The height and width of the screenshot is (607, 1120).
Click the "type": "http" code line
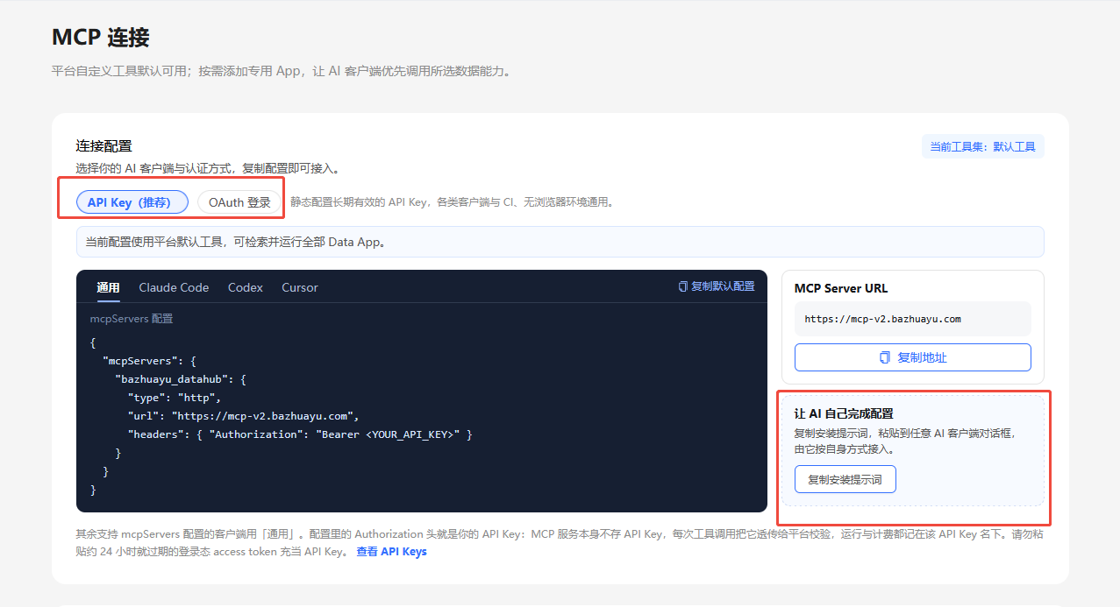click(x=175, y=398)
